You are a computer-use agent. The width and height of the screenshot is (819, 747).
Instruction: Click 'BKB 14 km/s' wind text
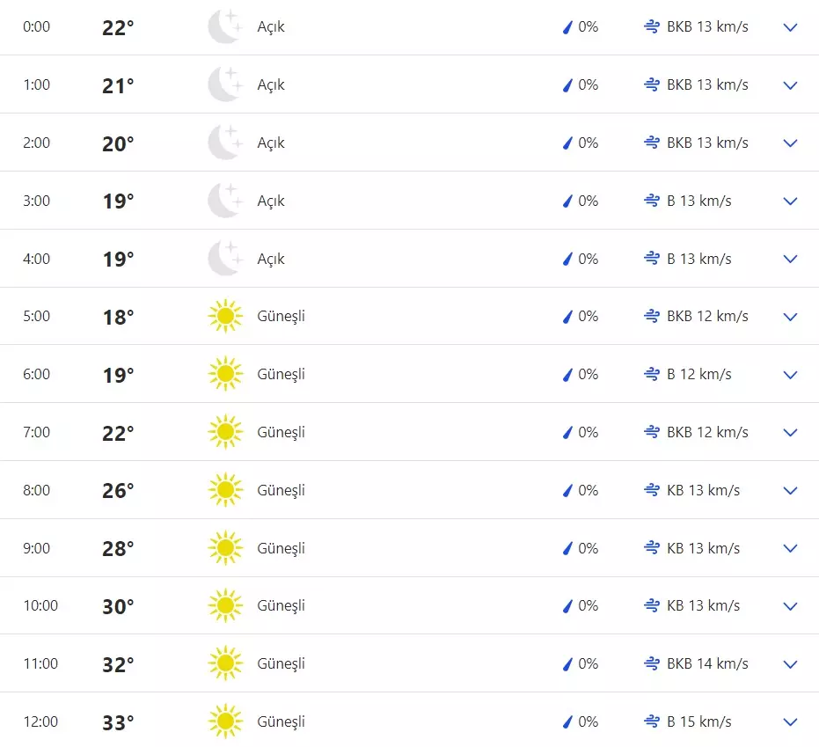[707, 663]
